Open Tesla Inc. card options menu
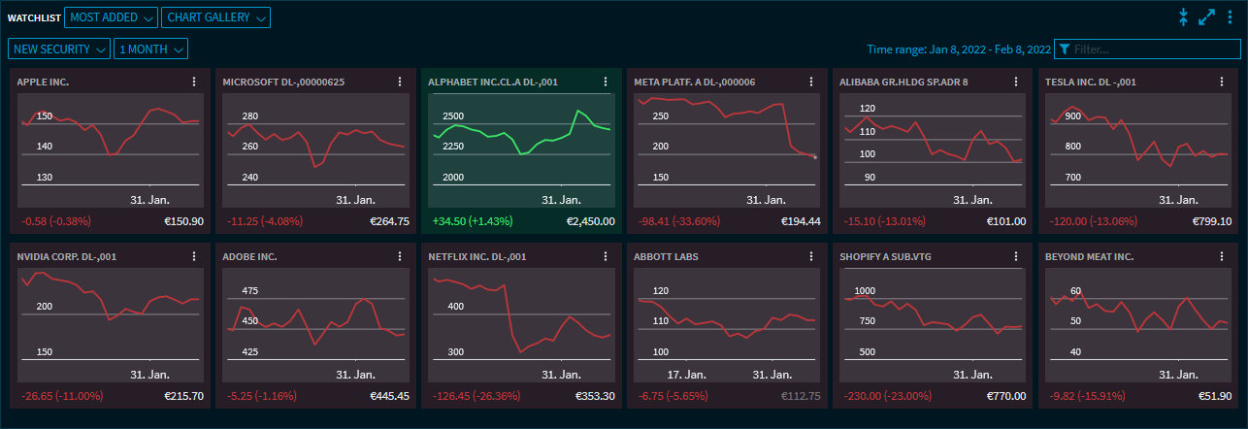The height and width of the screenshot is (429, 1248). point(1223,82)
